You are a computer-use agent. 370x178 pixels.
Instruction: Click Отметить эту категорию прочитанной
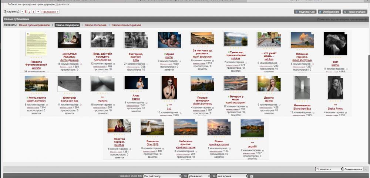(x=342, y=19)
